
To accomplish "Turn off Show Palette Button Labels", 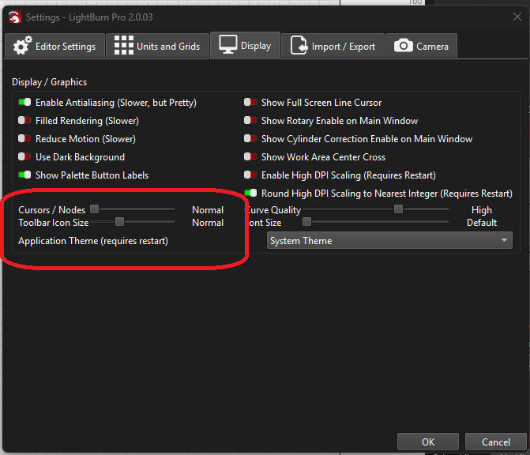I will tap(25, 175).
